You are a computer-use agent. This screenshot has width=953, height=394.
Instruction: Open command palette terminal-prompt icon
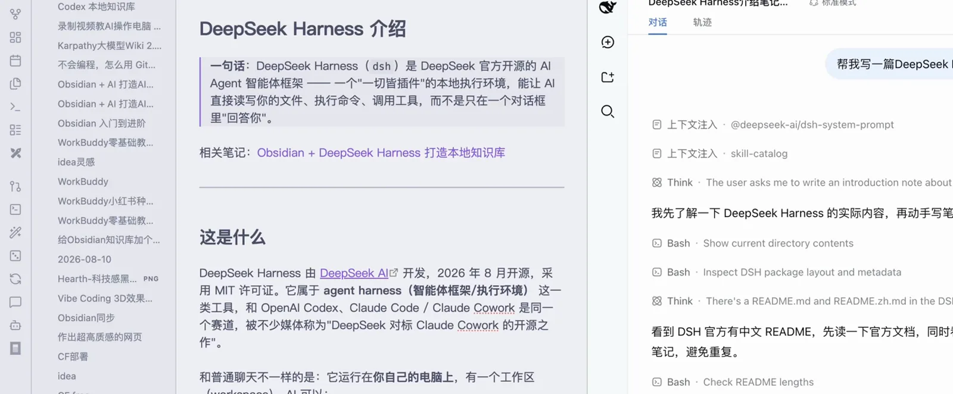(x=15, y=107)
